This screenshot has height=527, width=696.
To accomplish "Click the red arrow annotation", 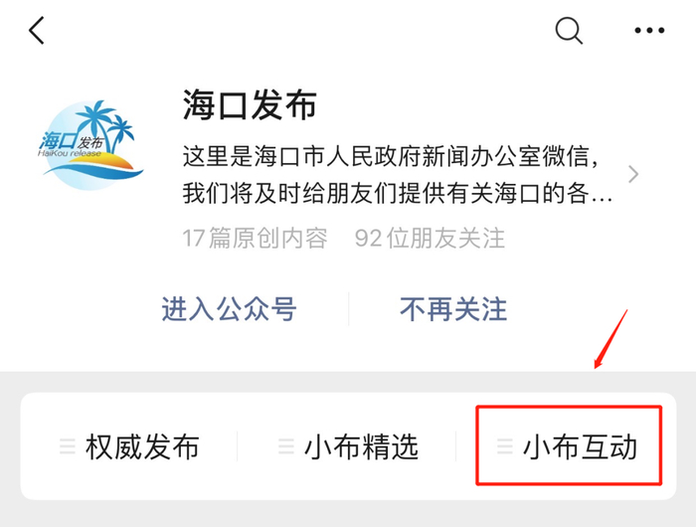I will 610,339.
